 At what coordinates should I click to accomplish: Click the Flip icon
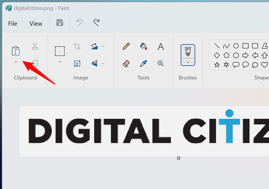94,63
